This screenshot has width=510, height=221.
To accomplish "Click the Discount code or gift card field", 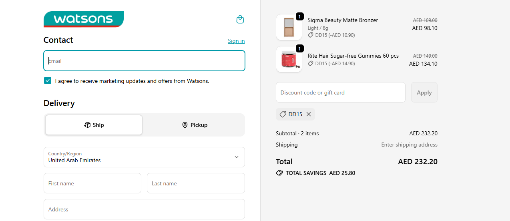I will 340,92.
